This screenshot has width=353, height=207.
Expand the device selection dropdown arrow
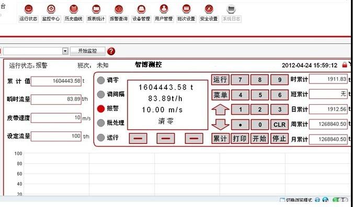[x=65, y=51]
